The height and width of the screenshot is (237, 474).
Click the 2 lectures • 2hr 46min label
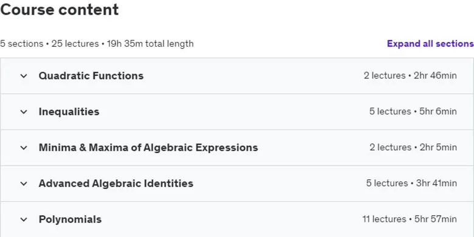(x=410, y=75)
